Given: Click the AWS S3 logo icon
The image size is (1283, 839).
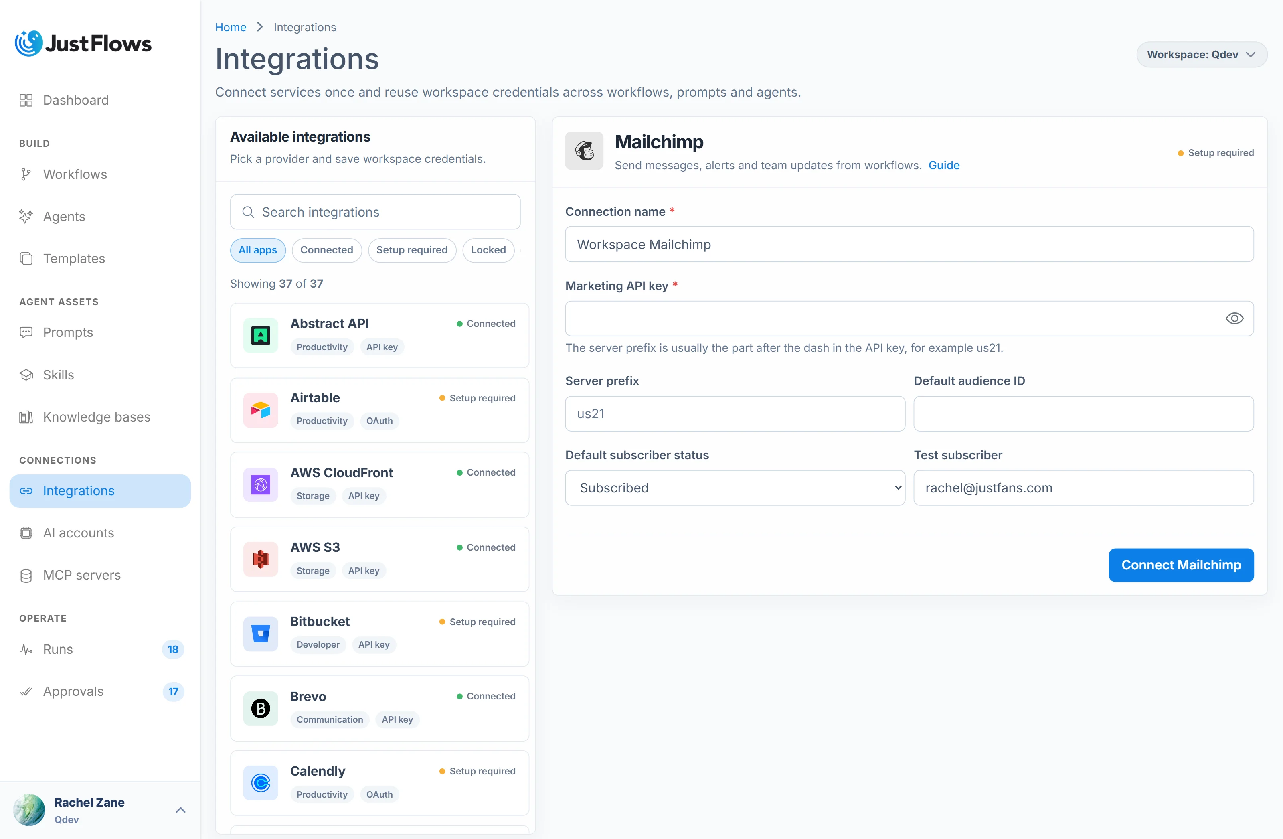Looking at the screenshot, I should coord(260,560).
